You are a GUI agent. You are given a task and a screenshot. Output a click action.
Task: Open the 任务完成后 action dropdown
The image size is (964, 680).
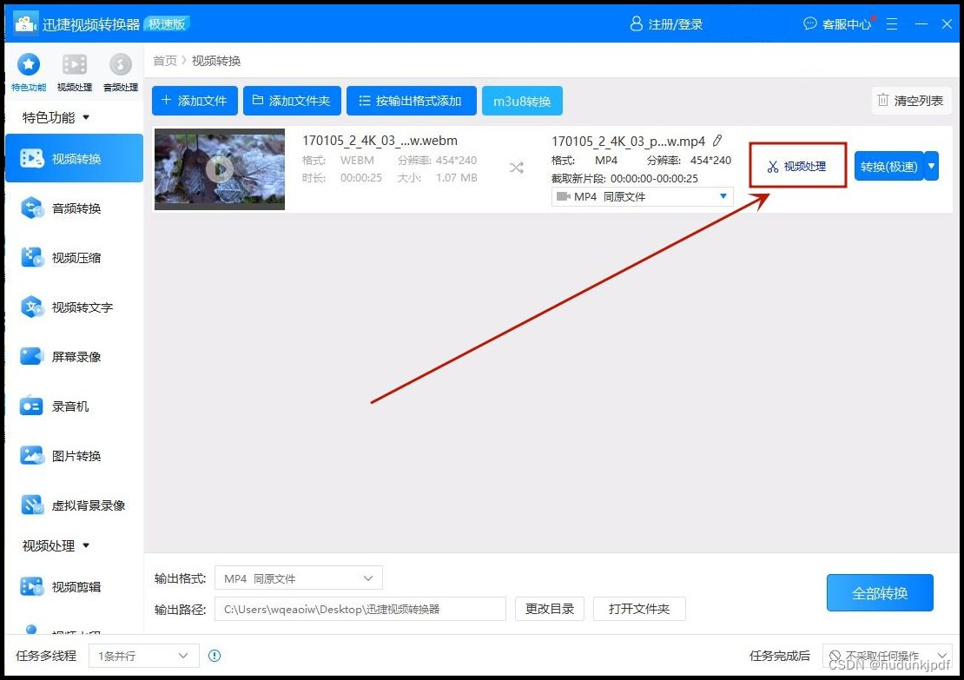coord(887,656)
